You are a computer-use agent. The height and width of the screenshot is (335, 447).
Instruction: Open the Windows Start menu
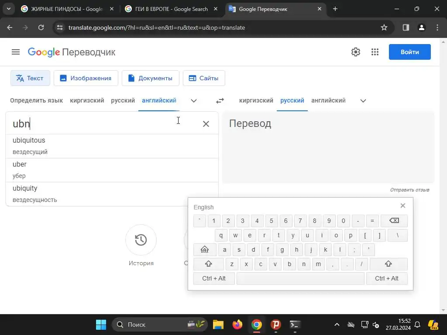click(x=101, y=325)
